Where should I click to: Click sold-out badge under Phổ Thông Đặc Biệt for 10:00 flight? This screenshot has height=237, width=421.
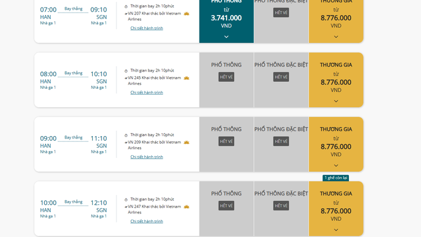pyautogui.click(x=281, y=206)
